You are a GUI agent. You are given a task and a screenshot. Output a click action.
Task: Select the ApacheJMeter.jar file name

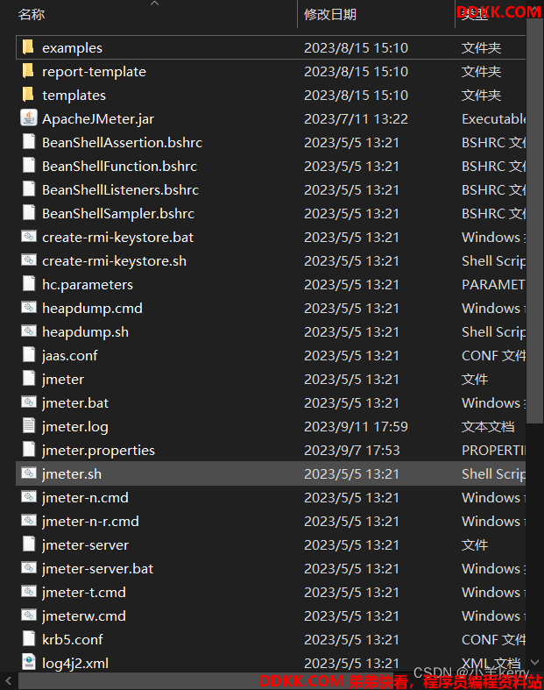pyautogui.click(x=98, y=119)
